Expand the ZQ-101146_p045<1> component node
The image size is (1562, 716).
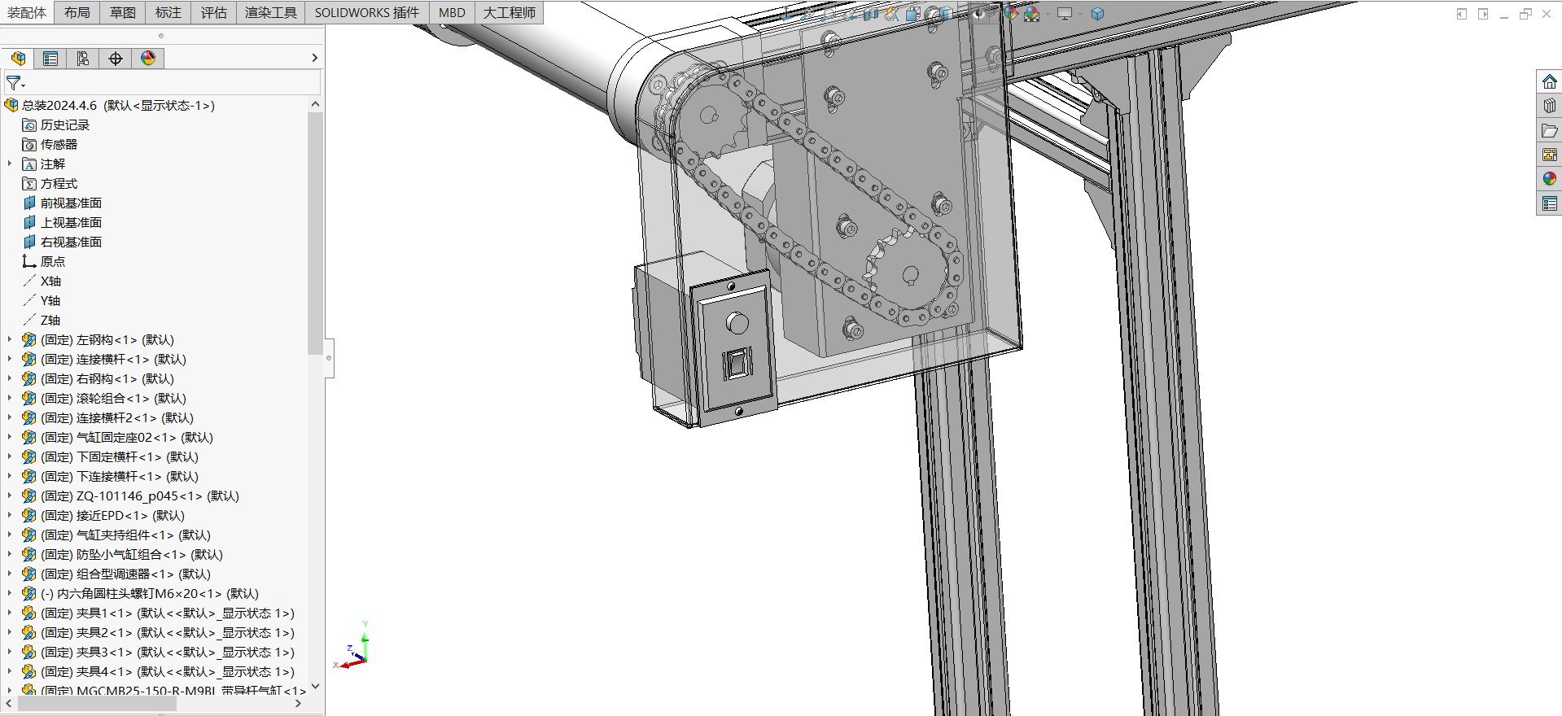[x=10, y=496]
